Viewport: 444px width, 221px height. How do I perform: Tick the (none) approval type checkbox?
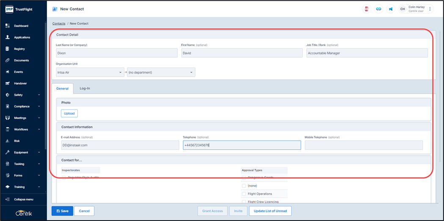point(244,186)
